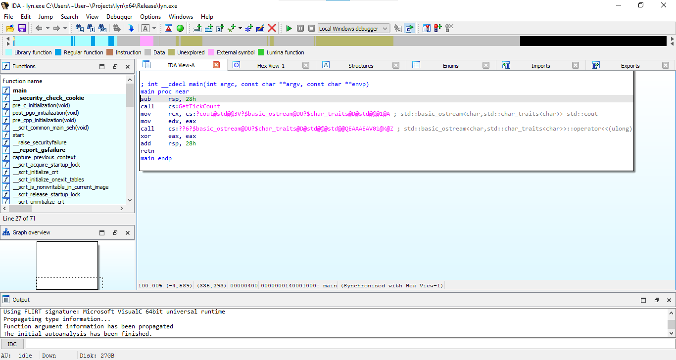Image resolution: width=676 pixels, height=360 pixels.
Task: Click the IDC command input field
Action: pyautogui.click(x=346, y=344)
